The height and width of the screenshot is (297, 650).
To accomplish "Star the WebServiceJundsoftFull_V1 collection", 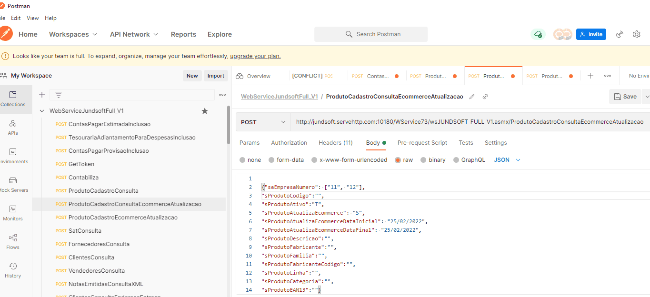I will click(x=205, y=111).
